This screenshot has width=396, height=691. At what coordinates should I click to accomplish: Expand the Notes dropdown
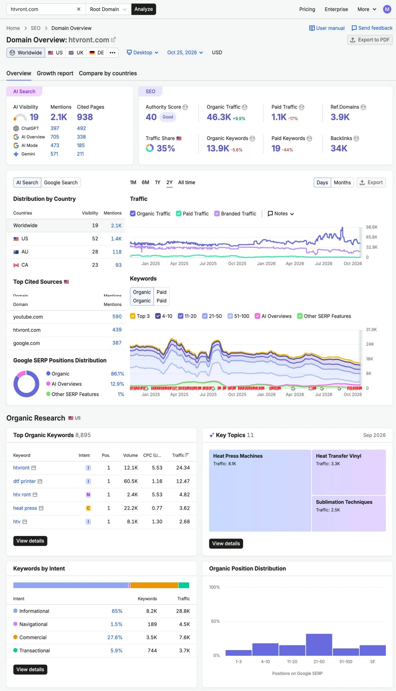click(x=281, y=214)
